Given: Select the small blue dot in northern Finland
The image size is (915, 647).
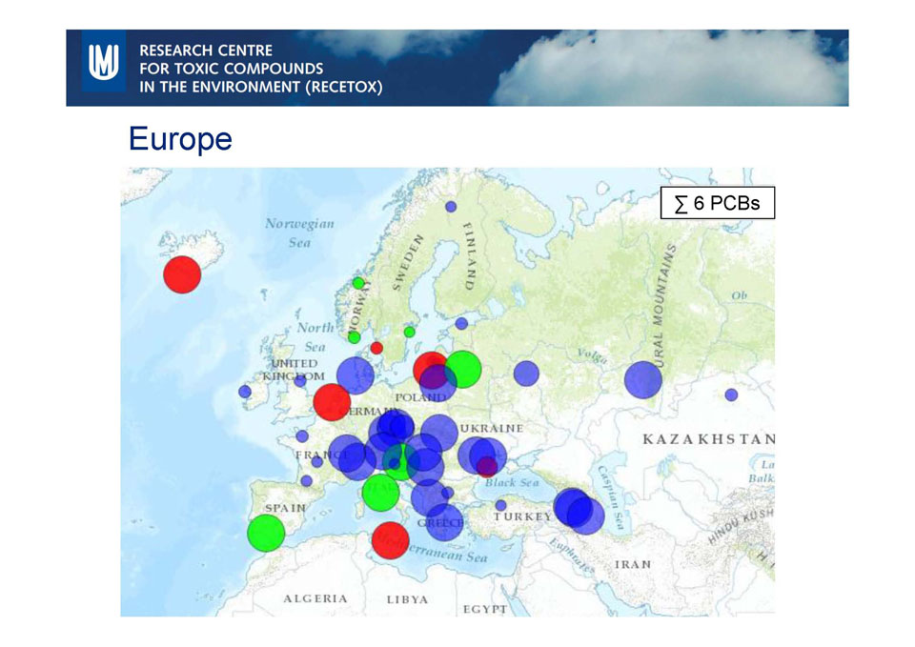Looking at the screenshot, I should 451,207.
